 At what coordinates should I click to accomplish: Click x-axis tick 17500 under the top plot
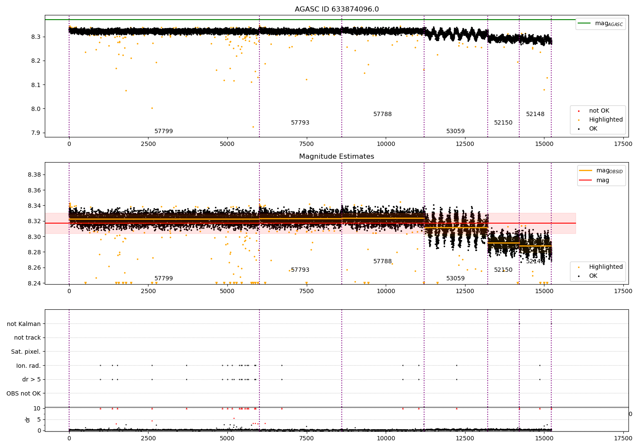[x=623, y=144]
